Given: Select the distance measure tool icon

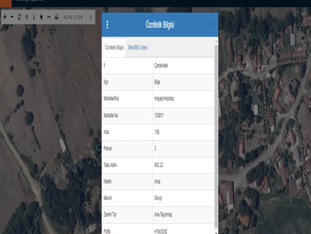Looking at the screenshot, I should pos(49,18).
